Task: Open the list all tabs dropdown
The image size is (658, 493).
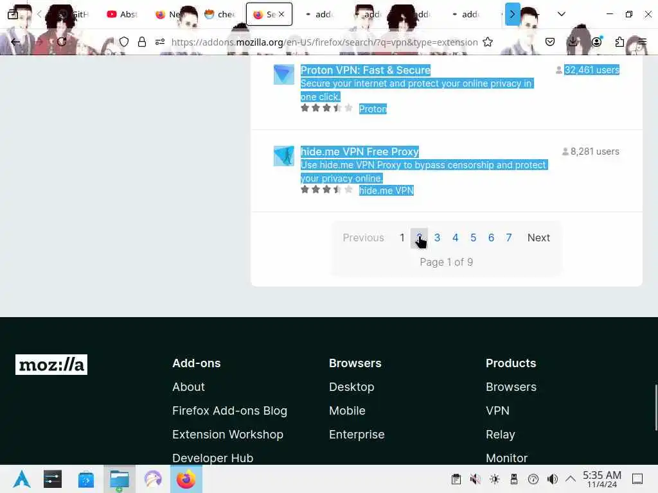Action: point(561,14)
